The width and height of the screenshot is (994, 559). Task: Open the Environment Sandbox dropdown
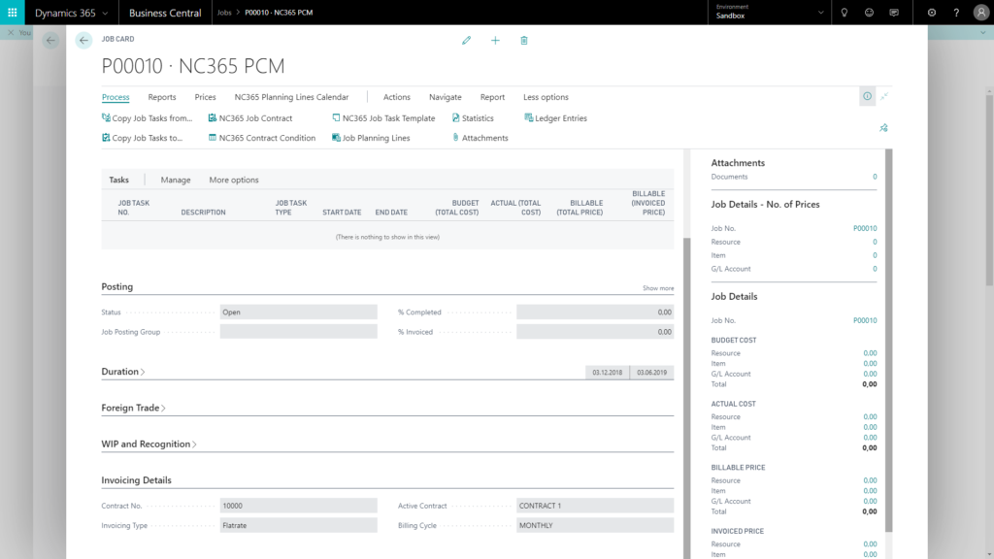(769, 12)
